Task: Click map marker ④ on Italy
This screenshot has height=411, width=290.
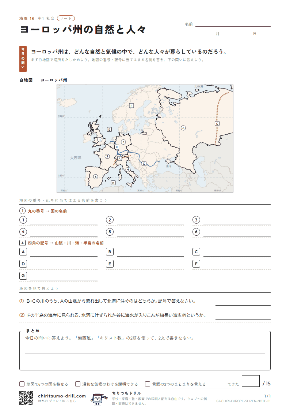Action: (128, 169)
